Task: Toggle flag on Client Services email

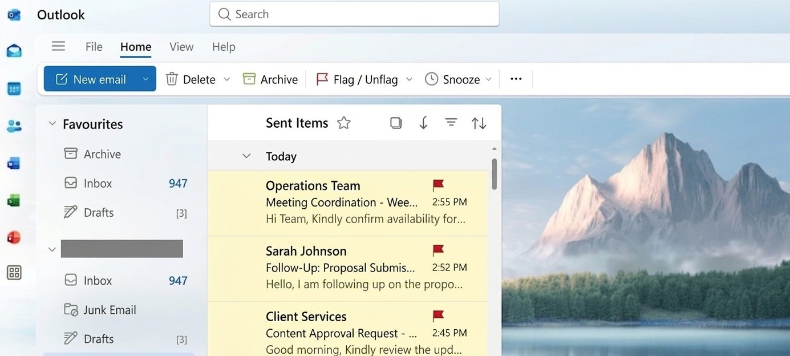Action: pyautogui.click(x=438, y=315)
